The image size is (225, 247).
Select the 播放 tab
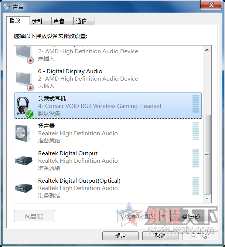tap(15, 21)
